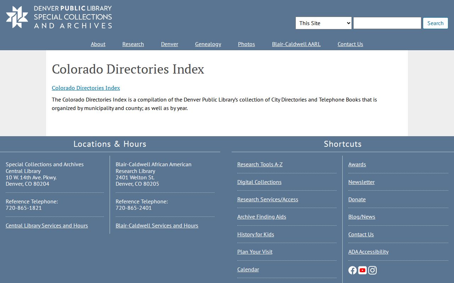Visit Research Services/Access link
The width and height of the screenshot is (454, 283).
[268, 199]
